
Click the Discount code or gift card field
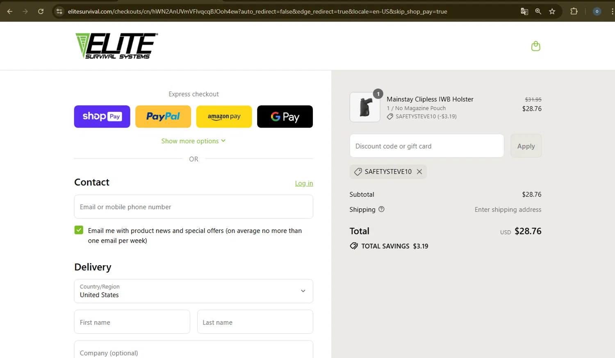click(427, 146)
